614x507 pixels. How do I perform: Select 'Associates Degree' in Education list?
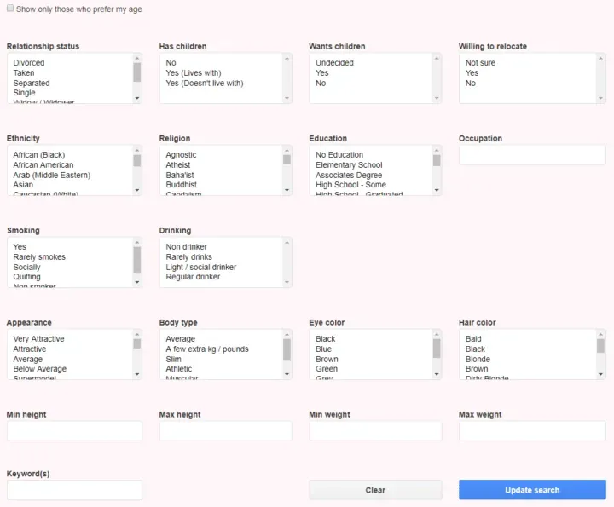coord(349,176)
